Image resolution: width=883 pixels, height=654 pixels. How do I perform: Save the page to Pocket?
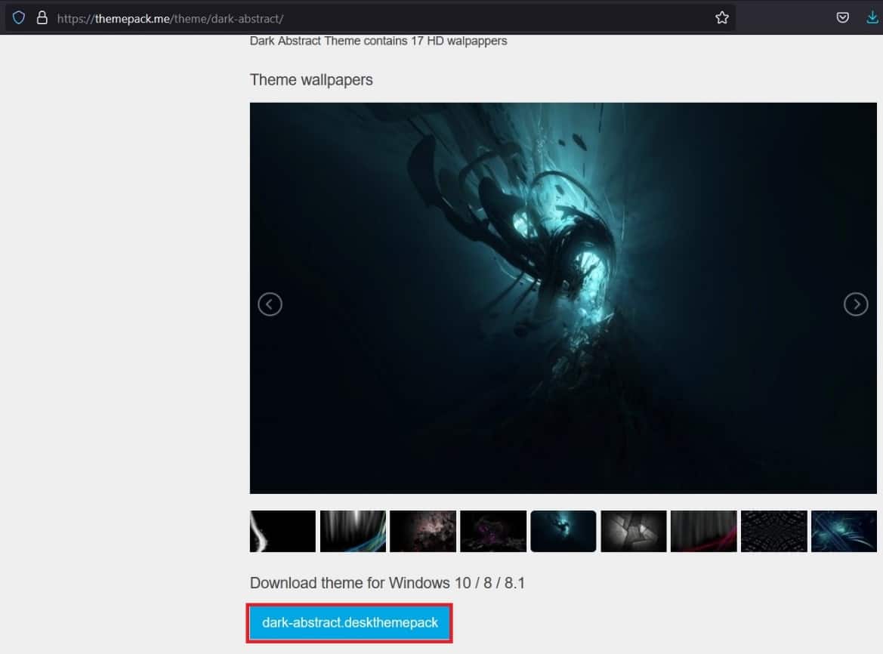842,17
